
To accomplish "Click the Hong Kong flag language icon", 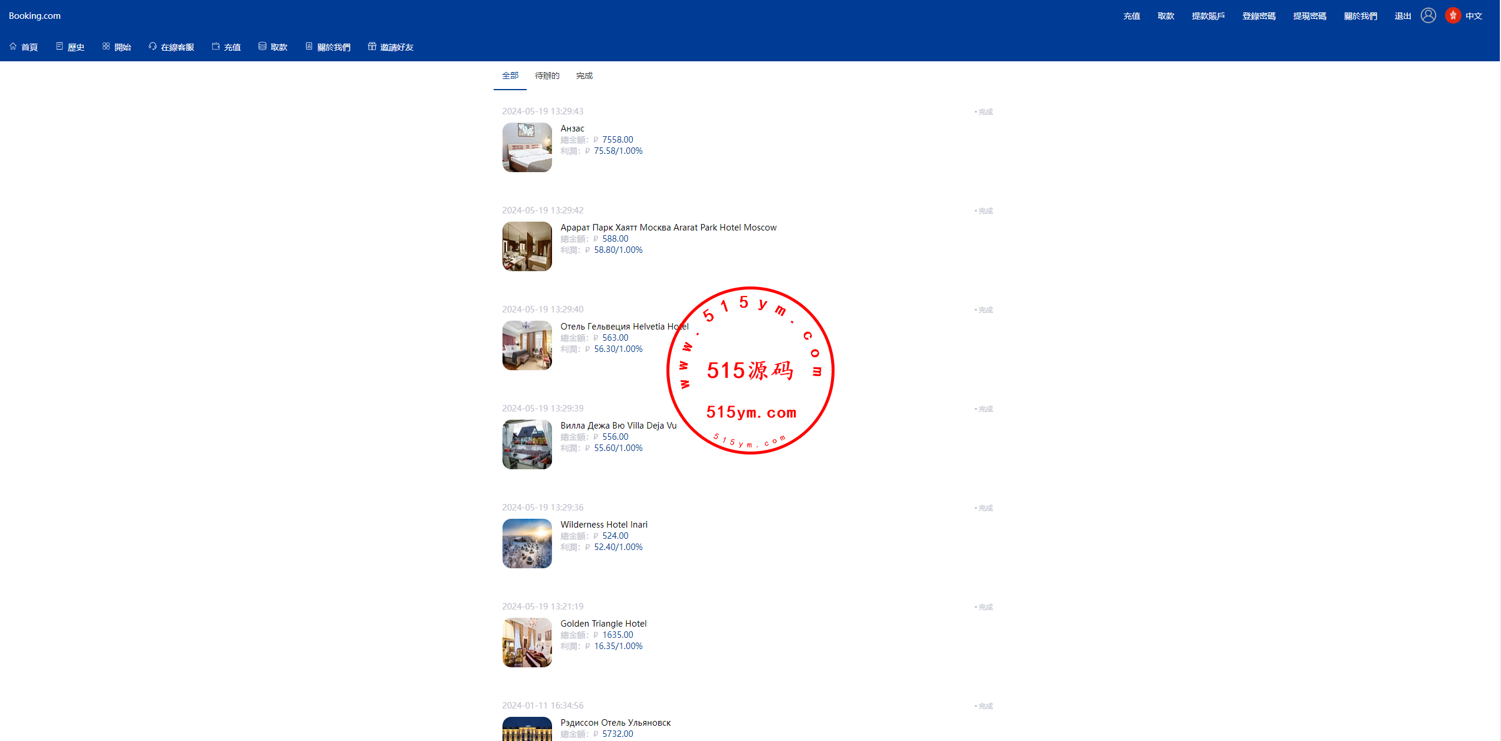I will [1453, 16].
